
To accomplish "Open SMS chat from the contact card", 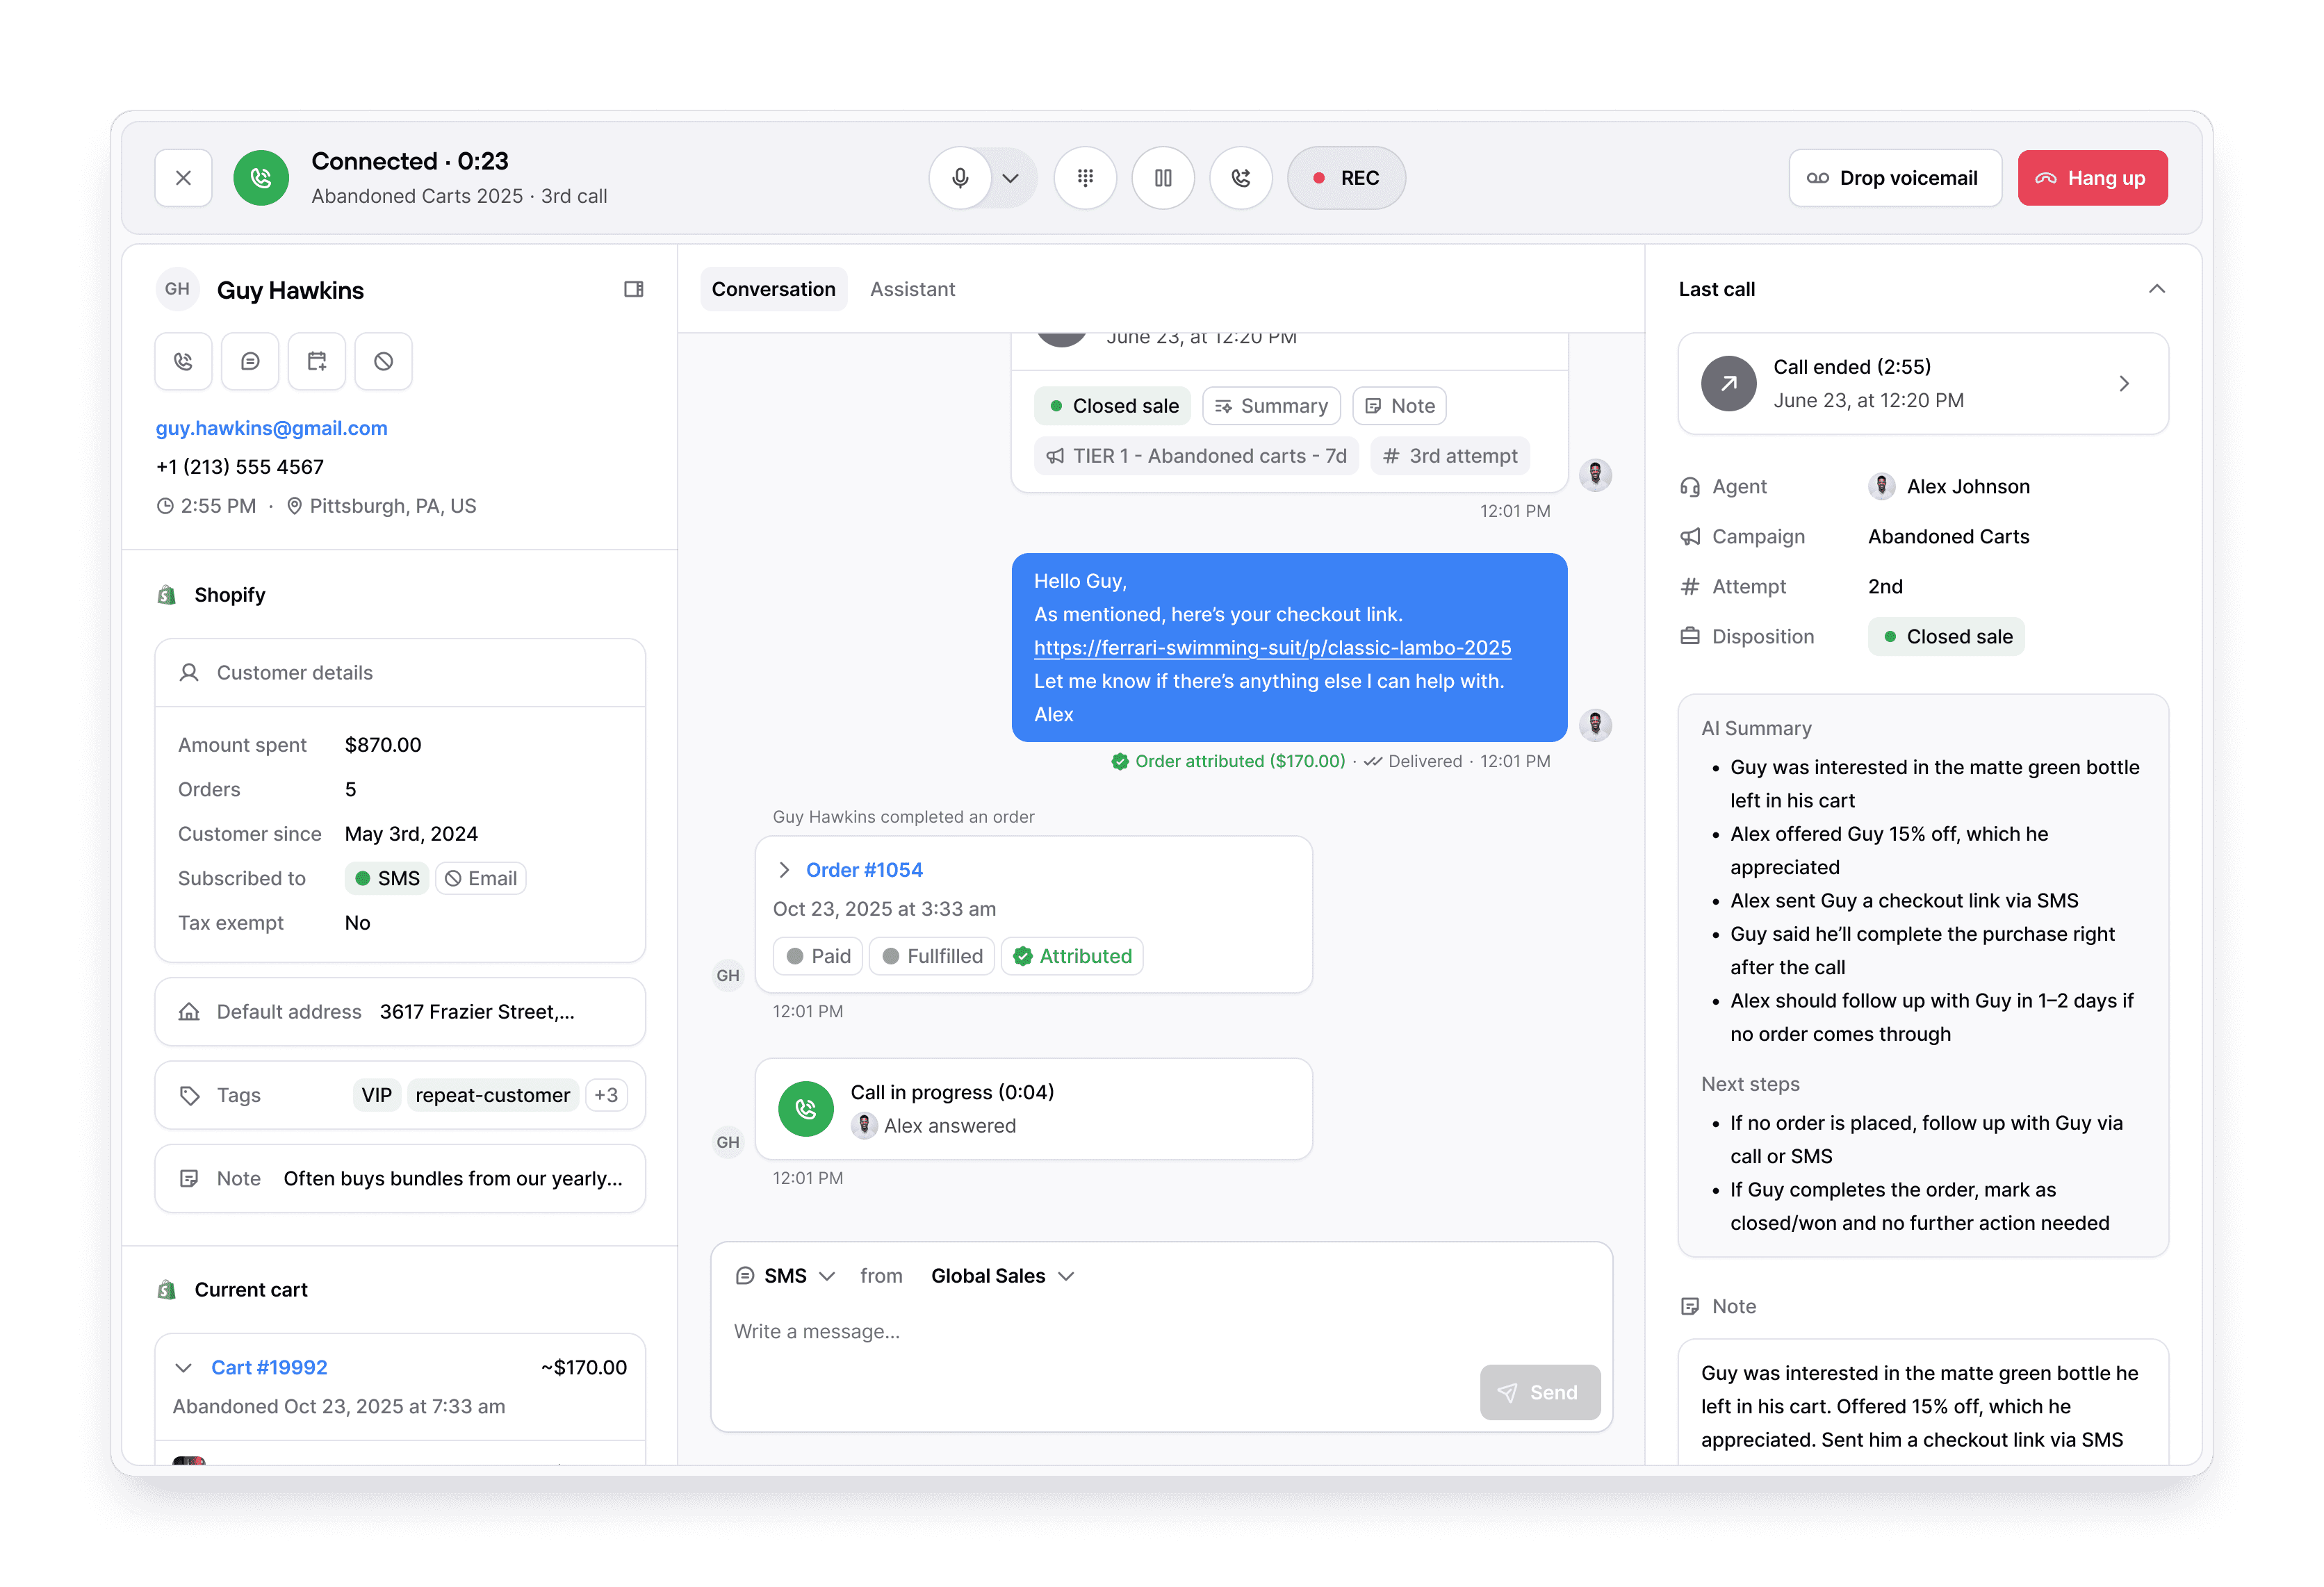I will (x=250, y=361).
